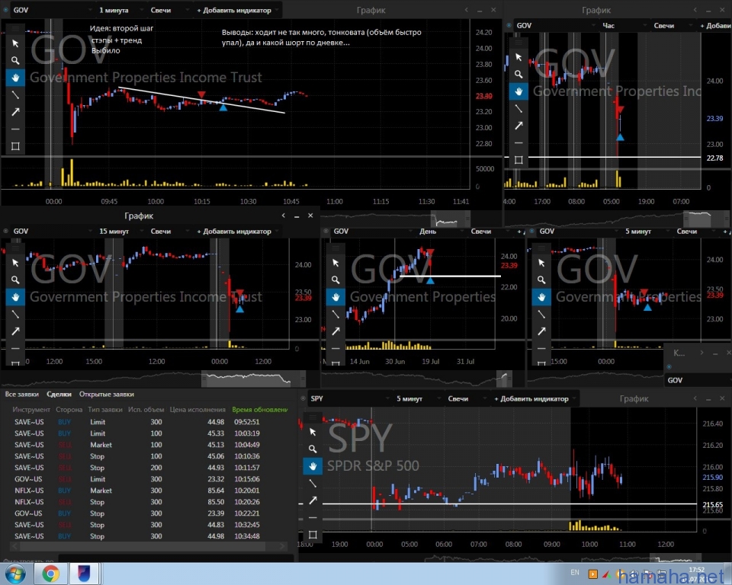The image size is (732, 585).
Task: Open the '1 минута' timeframe dropdown
Action: [118, 11]
